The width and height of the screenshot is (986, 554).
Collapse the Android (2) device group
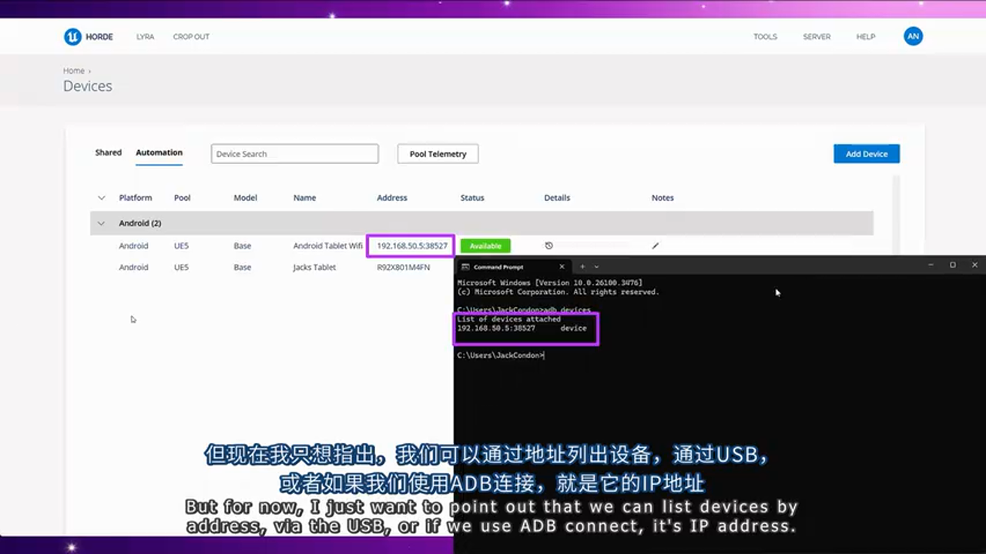101,223
